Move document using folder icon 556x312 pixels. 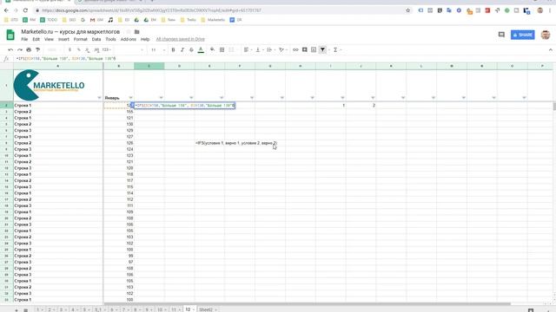point(137,32)
